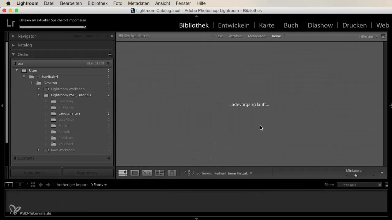This screenshot has width=392, height=220.
Task: Open the Ansicht menu
Action: pyautogui.click(x=163, y=3)
